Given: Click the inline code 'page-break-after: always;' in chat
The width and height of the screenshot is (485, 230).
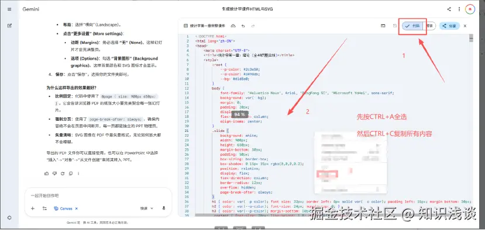Looking at the screenshot, I should coord(116,119).
